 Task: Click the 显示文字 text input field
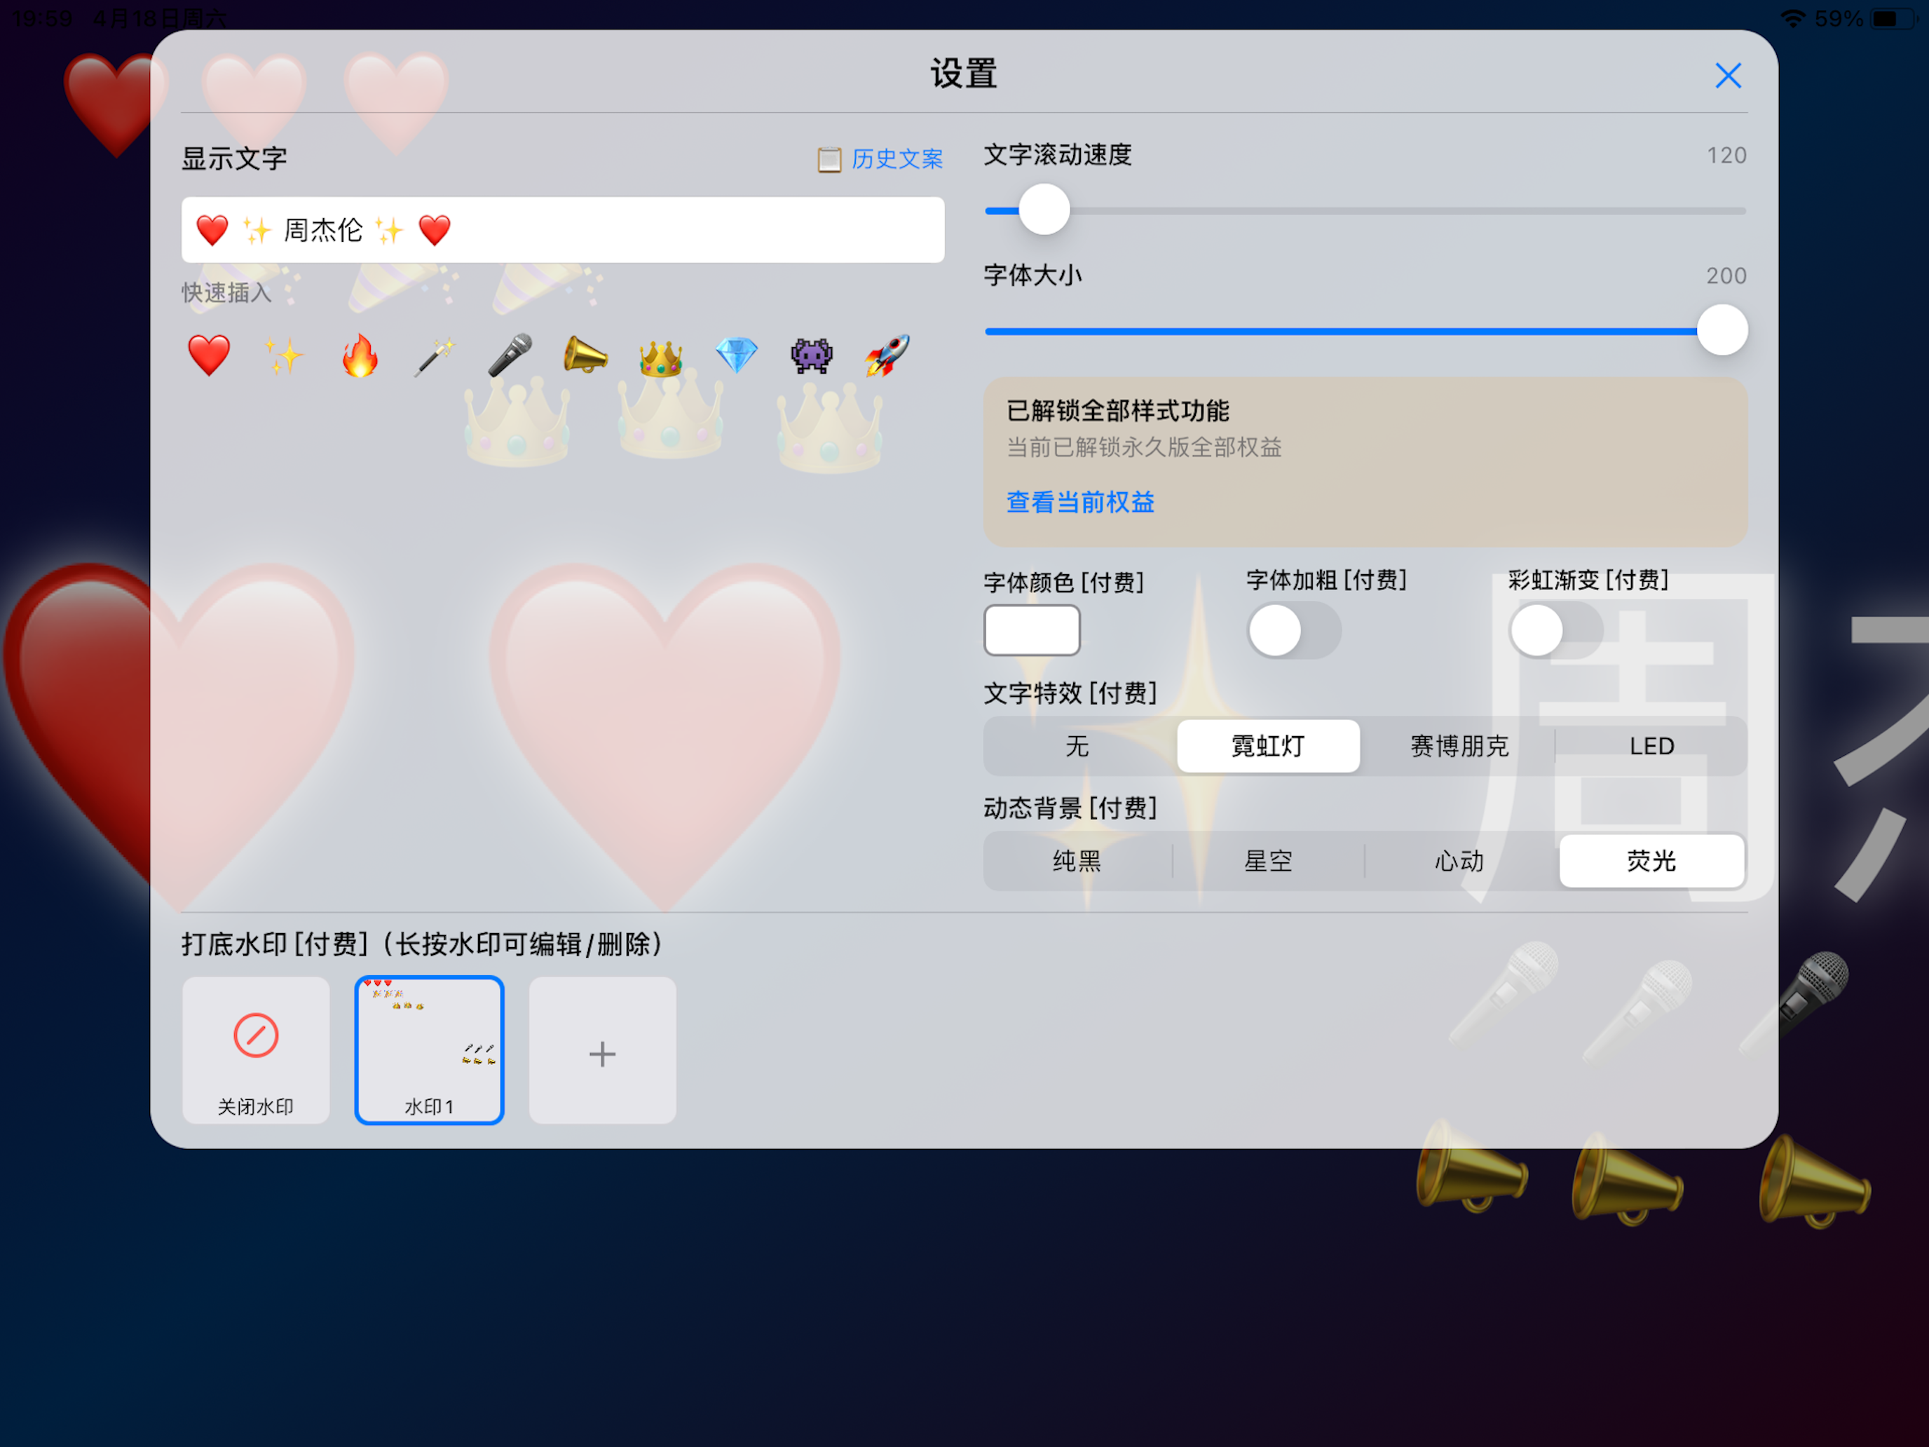tap(562, 230)
